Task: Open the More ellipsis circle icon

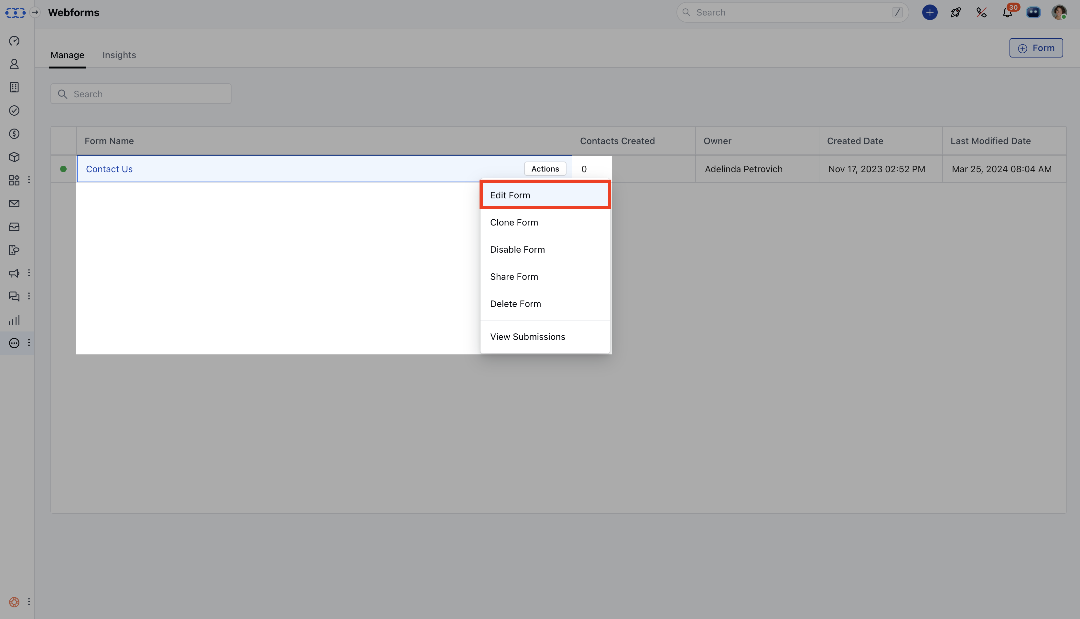Action: (x=14, y=343)
